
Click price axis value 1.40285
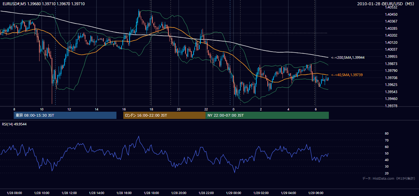(391, 28)
